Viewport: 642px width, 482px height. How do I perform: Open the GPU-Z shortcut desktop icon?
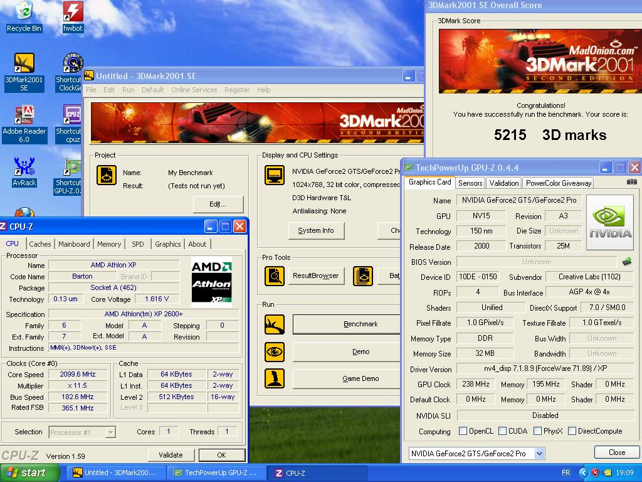(69, 176)
